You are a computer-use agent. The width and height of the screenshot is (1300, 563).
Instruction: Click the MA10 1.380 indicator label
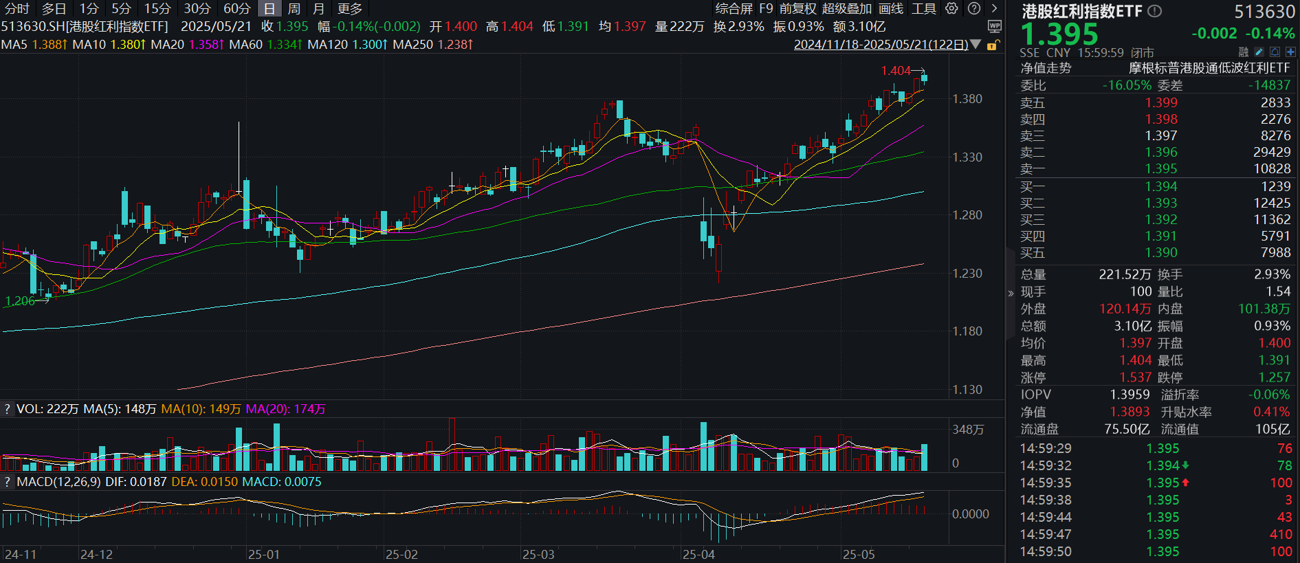click(x=109, y=45)
